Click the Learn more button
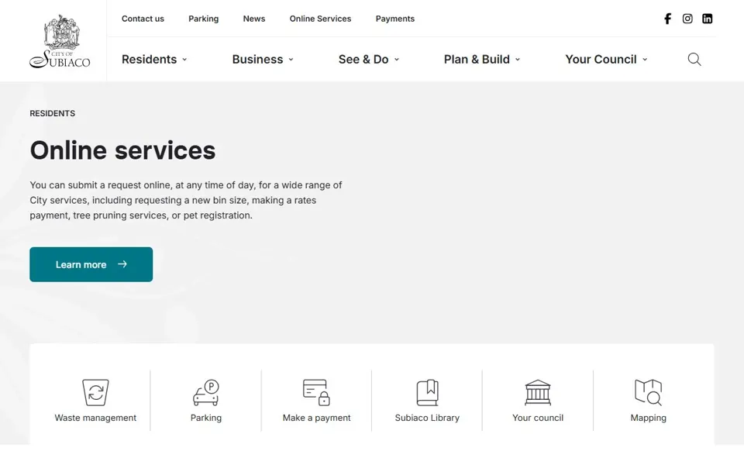744x465 pixels. point(91,264)
